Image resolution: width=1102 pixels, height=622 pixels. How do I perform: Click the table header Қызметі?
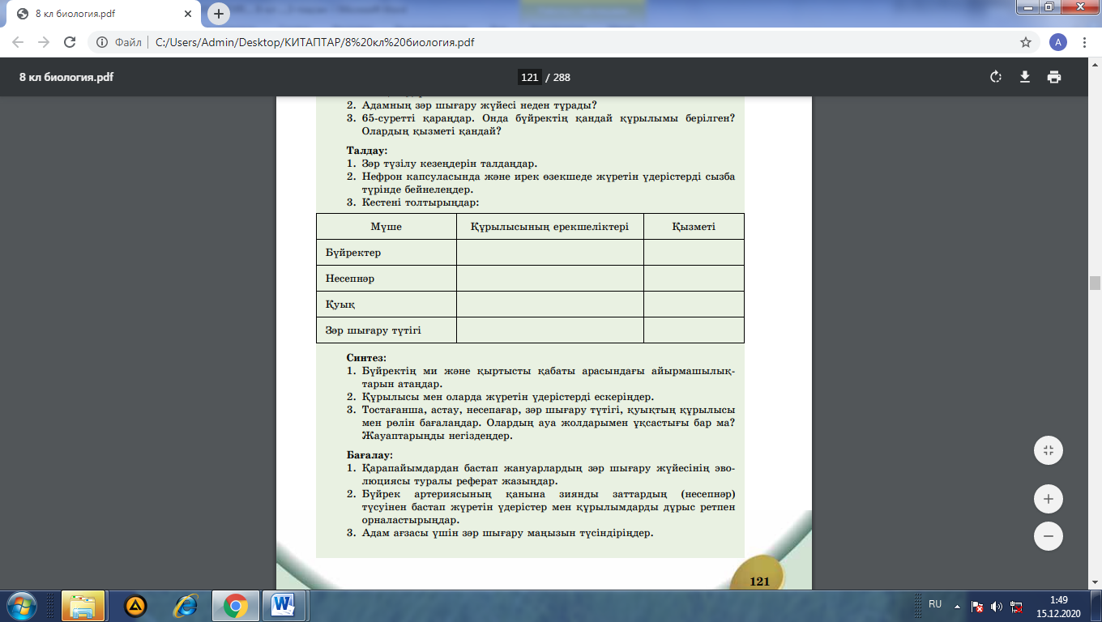(x=694, y=227)
